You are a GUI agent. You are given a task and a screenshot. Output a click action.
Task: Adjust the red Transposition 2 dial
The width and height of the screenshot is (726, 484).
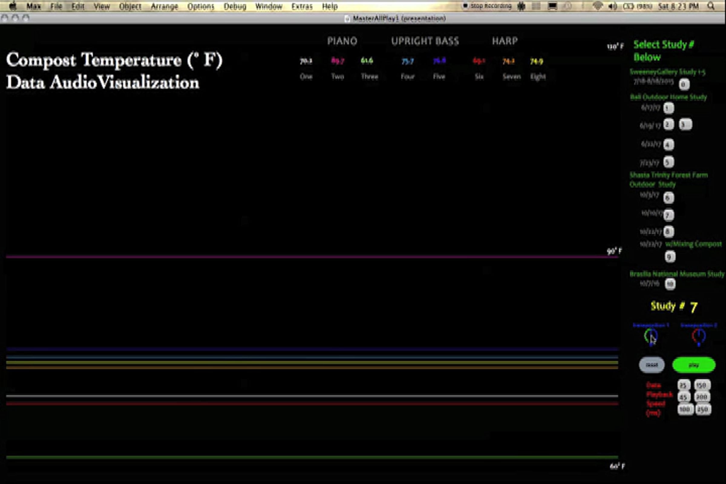point(698,336)
